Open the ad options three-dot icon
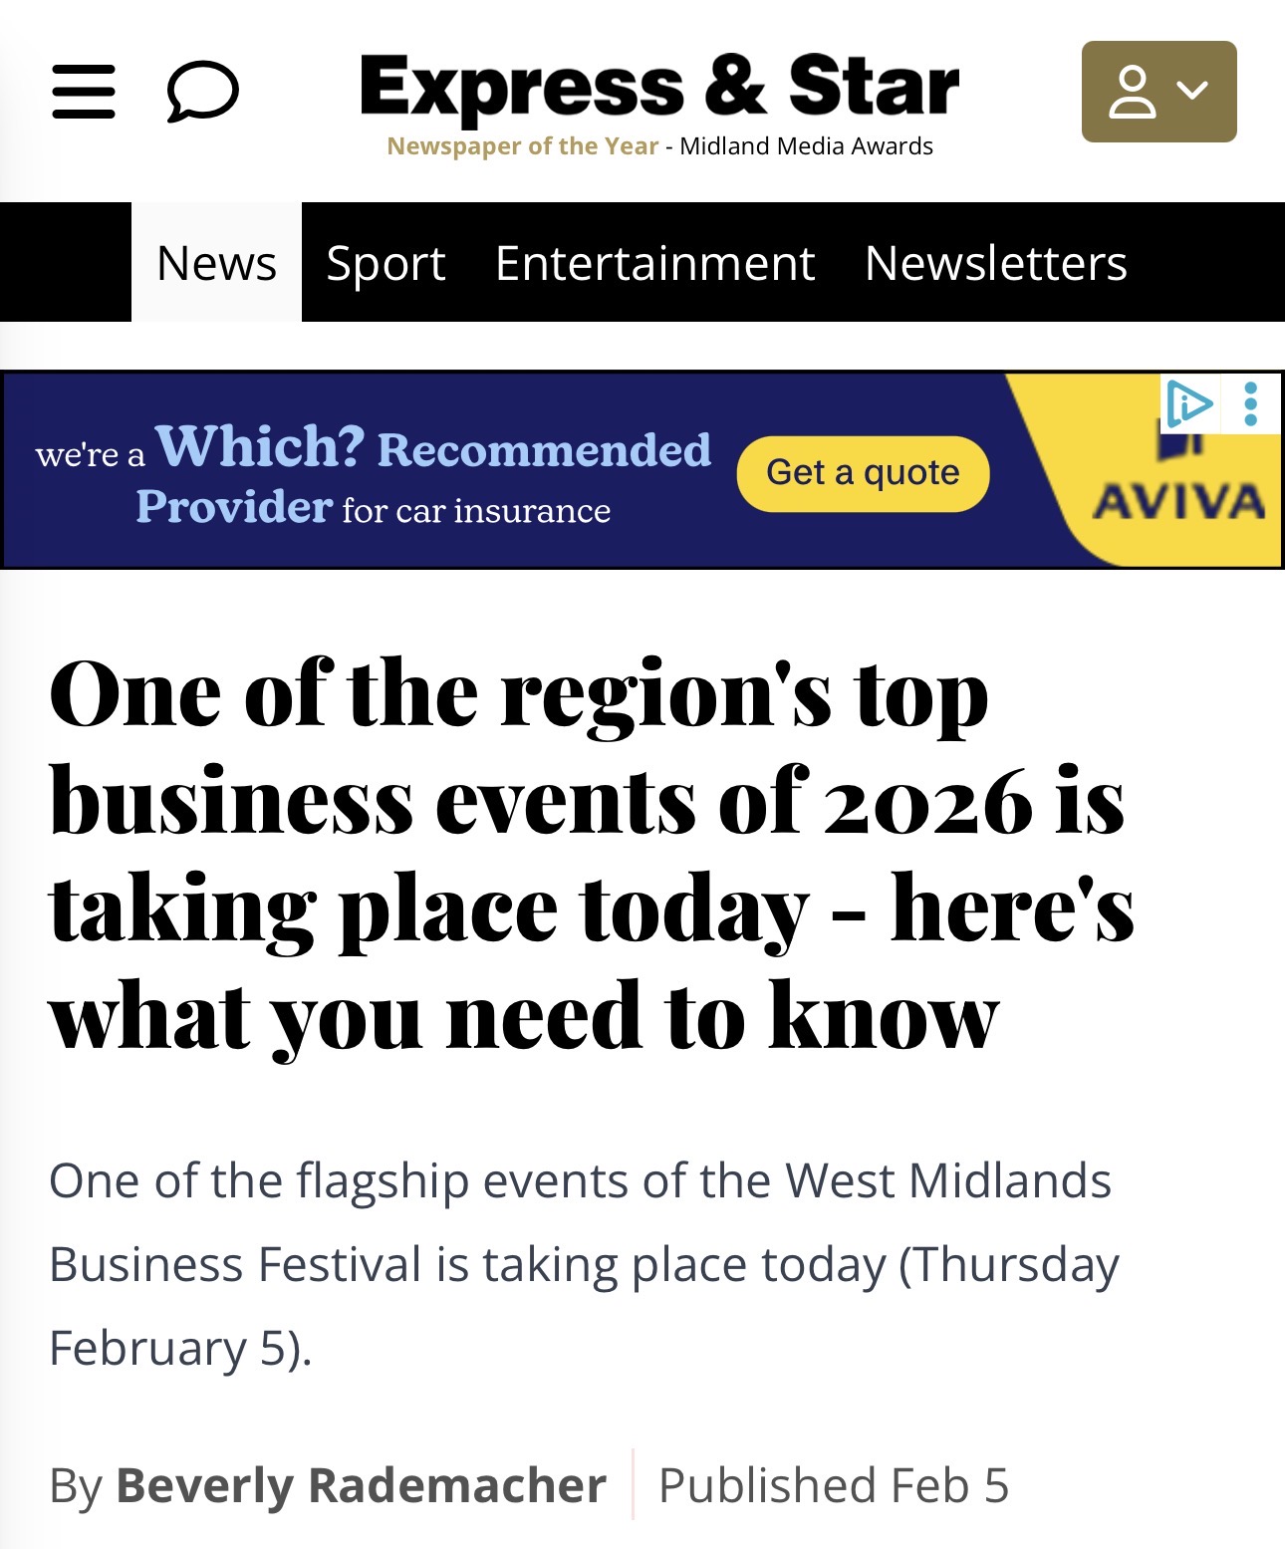 (1251, 404)
